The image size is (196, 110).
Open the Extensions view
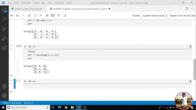[x=4, y=48]
